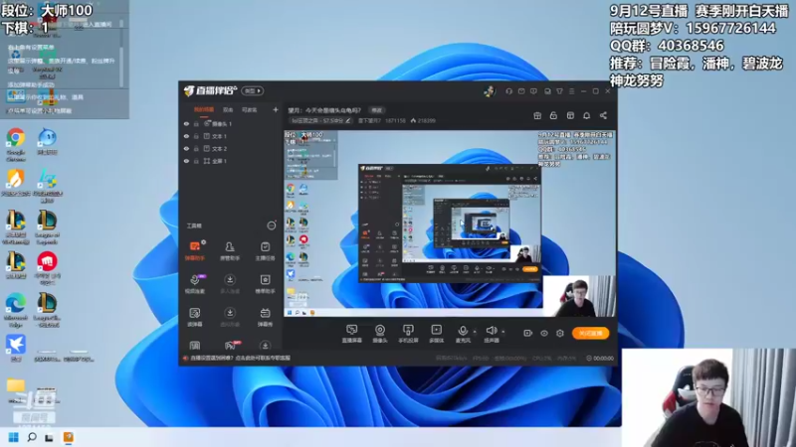The image size is (796, 447).
Task: Open the microphone tool with purple badge
Action: [x=195, y=284]
